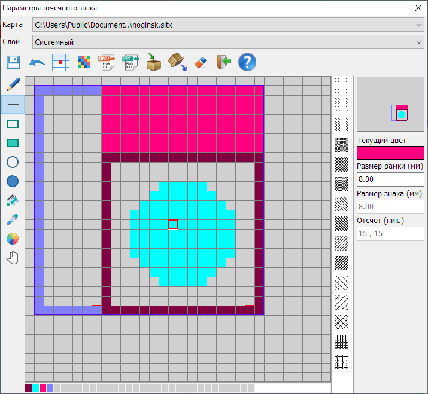Click the Размер рамки input field
The height and width of the screenshot is (394, 428).
(390, 179)
